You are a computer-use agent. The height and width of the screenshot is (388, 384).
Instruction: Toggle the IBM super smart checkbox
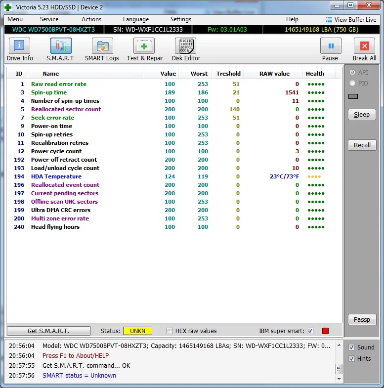(x=310, y=331)
